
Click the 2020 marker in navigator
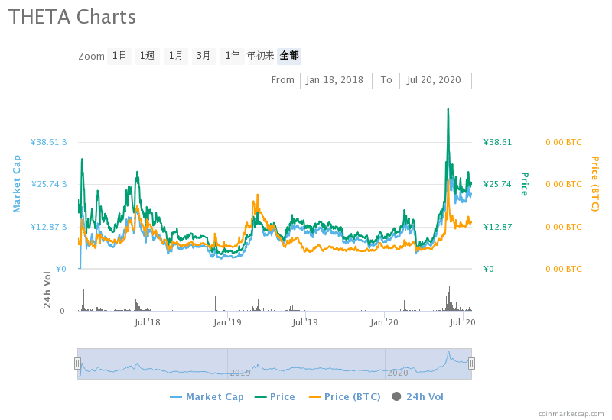[397, 373]
